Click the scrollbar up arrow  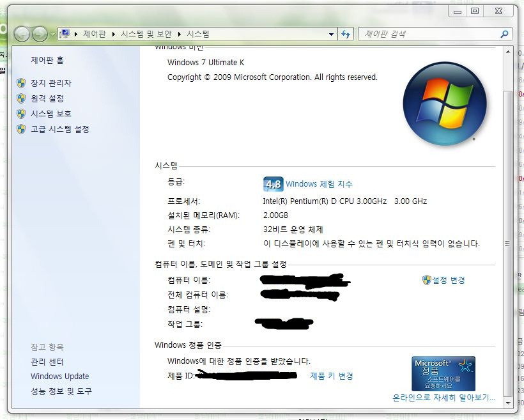pyautogui.click(x=508, y=52)
